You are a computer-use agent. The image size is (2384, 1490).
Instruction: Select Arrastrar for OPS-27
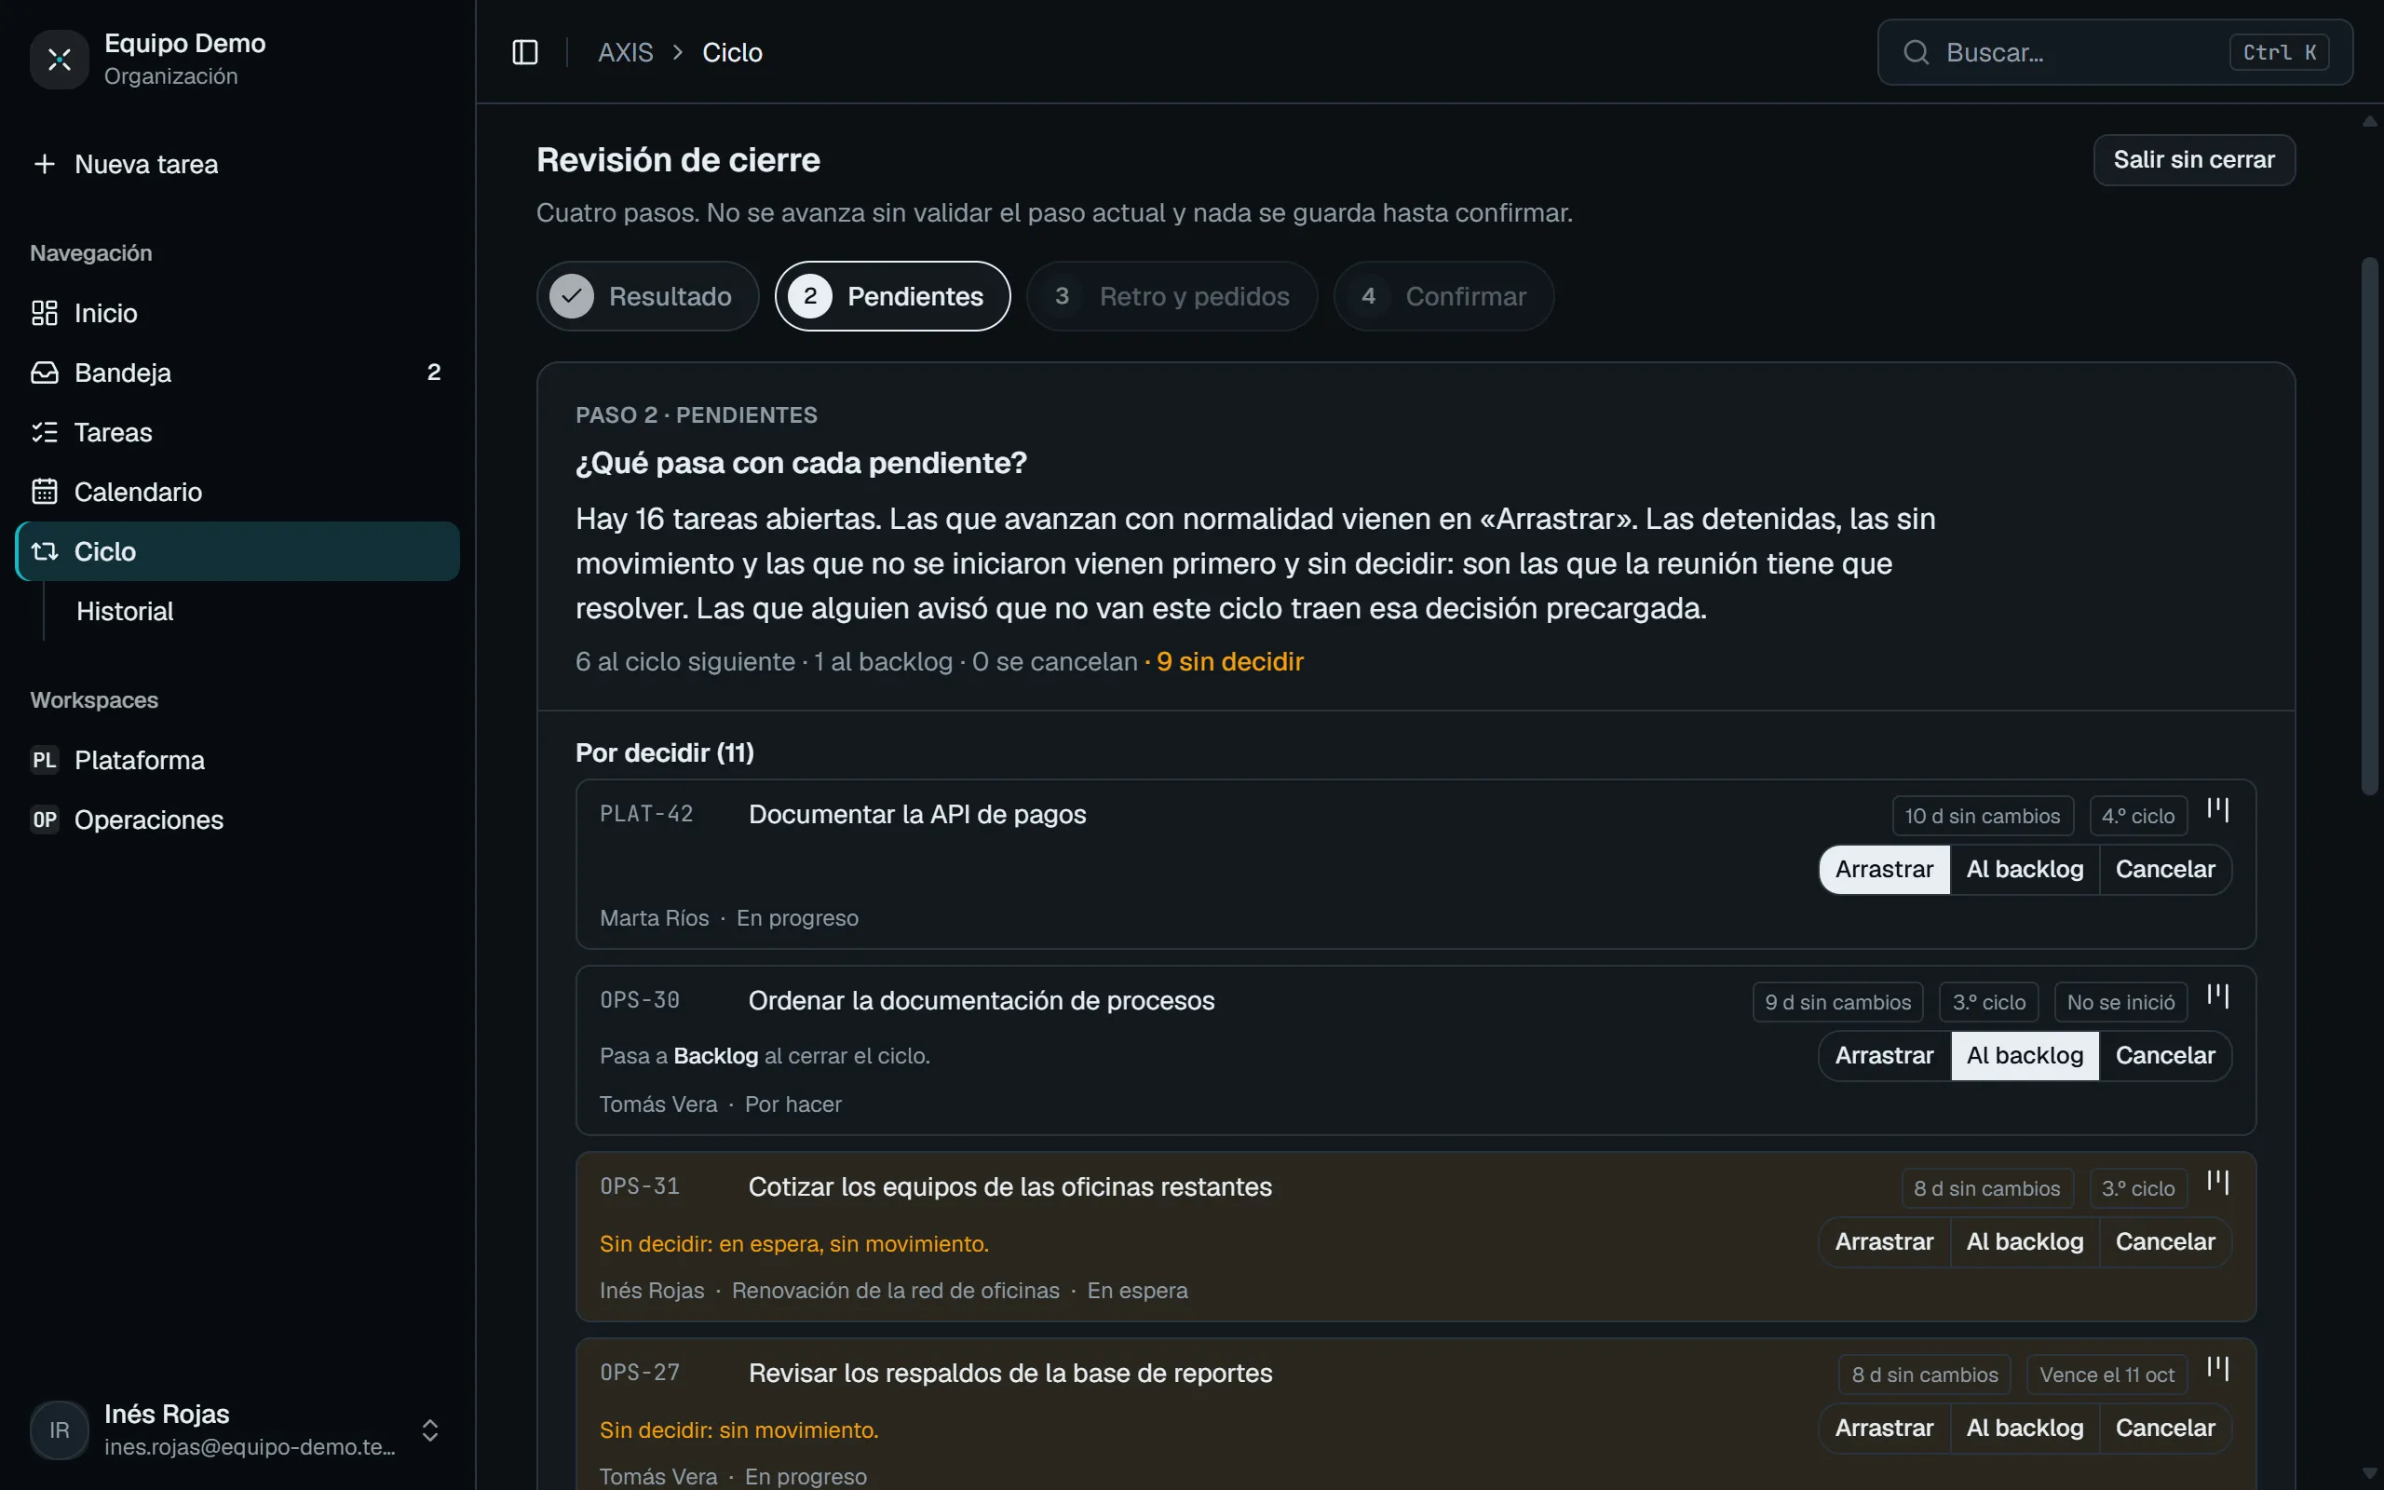(1884, 1428)
